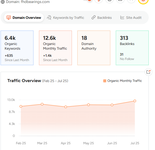Select the Jun 25 data point on chart
This screenshot has height=150, width=155.
[x=112, y=105]
